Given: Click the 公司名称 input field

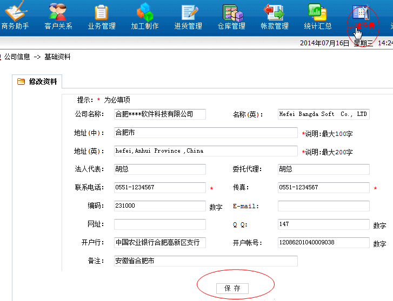Looking at the screenshot, I should [160, 114].
